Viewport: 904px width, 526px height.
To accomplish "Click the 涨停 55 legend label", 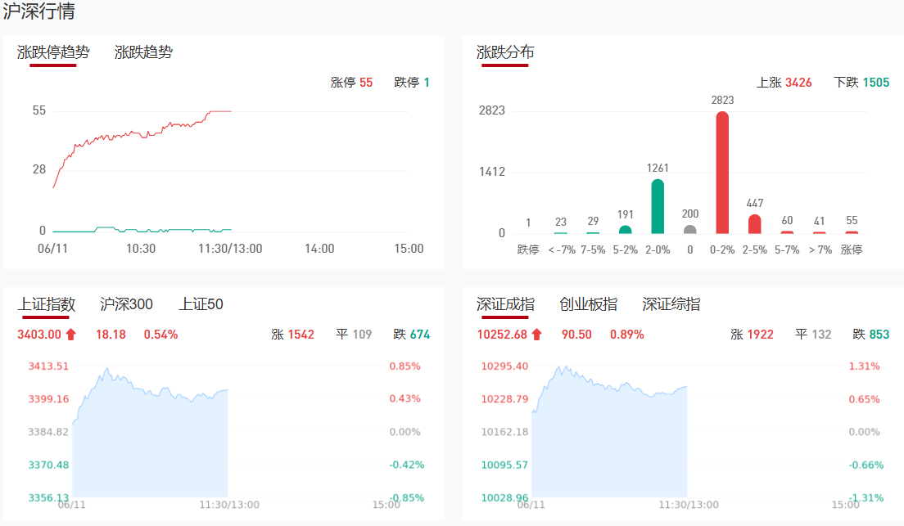I will pyautogui.click(x=351, y=83).
